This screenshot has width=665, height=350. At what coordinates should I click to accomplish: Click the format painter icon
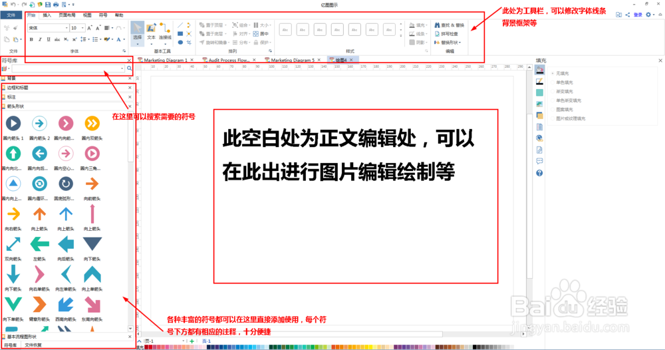click(16, 28)
